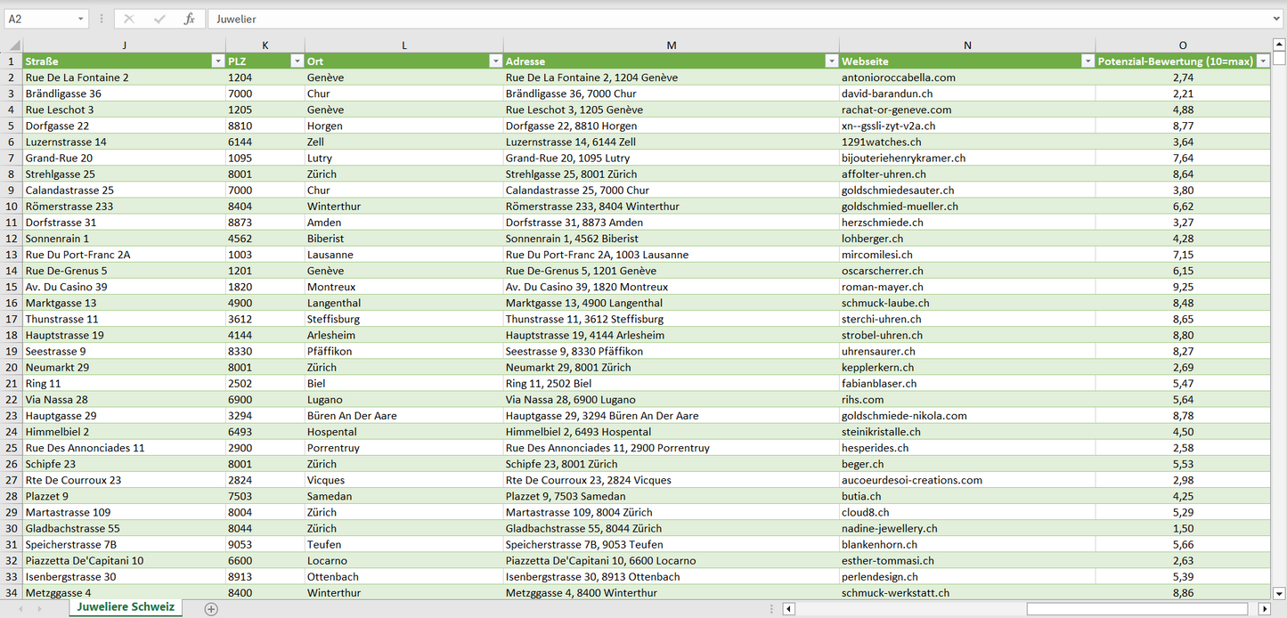This screenshot has height=618, width=1287.
Task: Click previous sheet navigation arrow
Action: 19,609
